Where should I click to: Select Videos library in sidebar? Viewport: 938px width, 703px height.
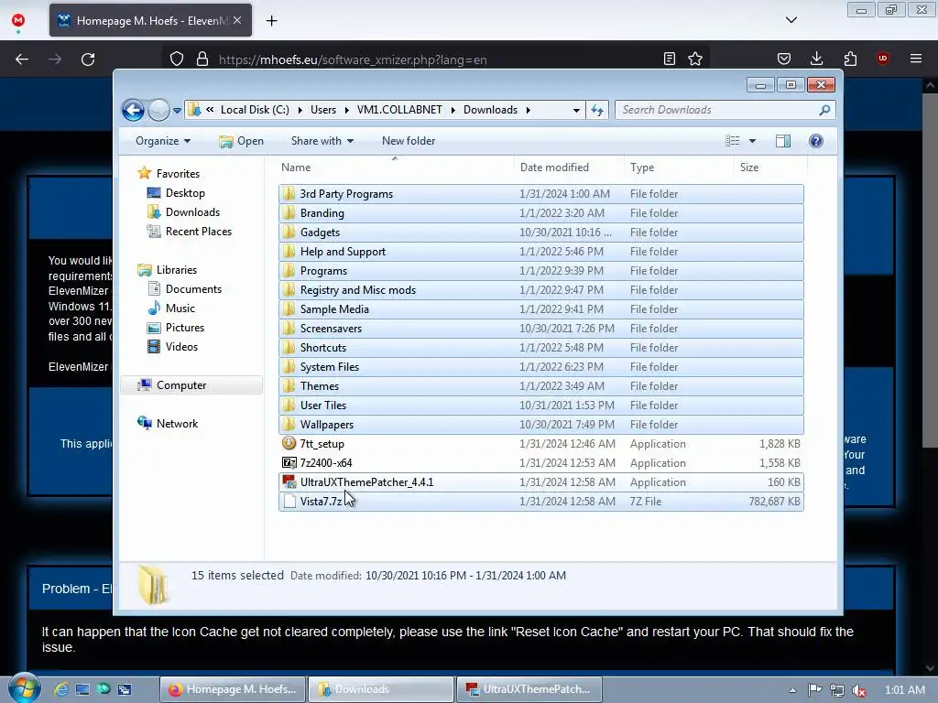pyautogui.click(x=181, y=347)
